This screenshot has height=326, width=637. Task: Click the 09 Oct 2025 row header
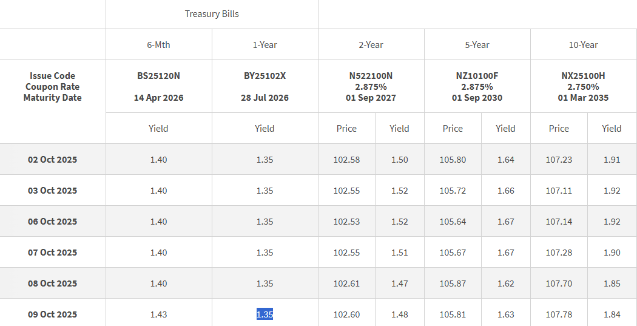53,314
